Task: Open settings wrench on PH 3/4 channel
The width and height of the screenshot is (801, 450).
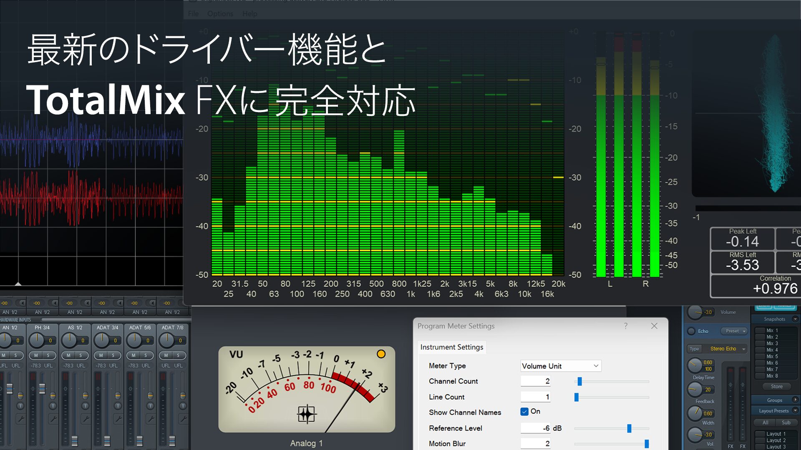Action: (x=53, y=418)
